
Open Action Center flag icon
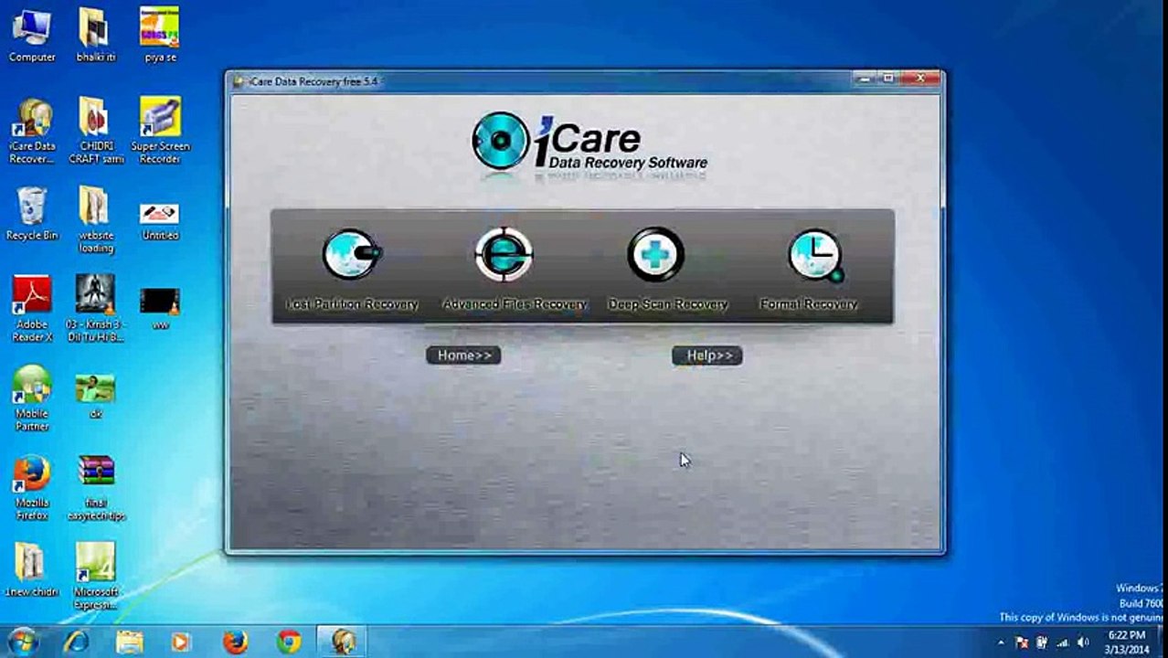click(x=1022, y=642)
